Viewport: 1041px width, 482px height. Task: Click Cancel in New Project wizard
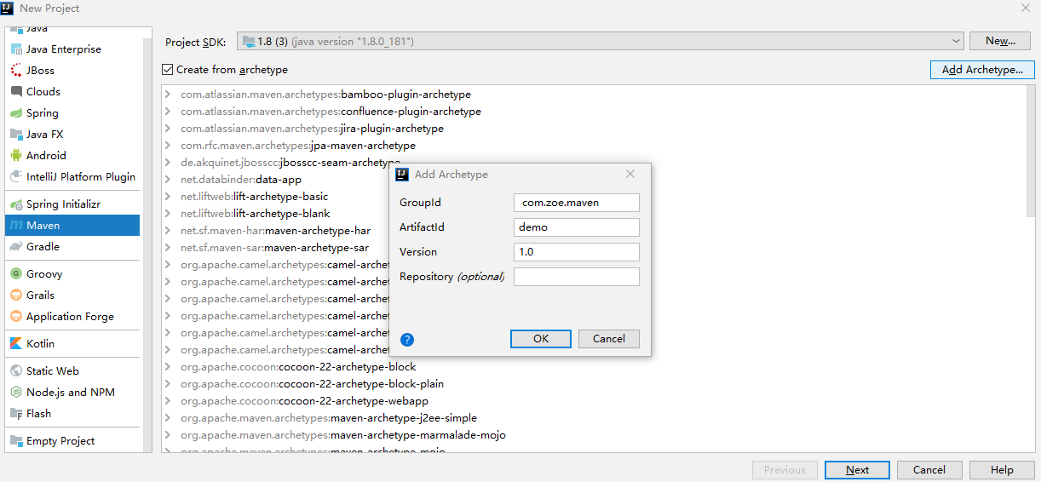click(x=929, y=470)
